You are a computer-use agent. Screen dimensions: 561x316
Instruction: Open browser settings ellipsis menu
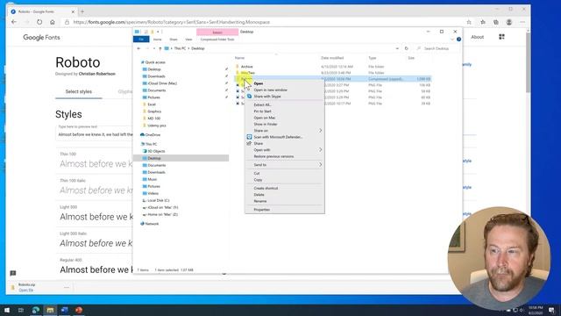pyautogui.click(x=522, y=22)
